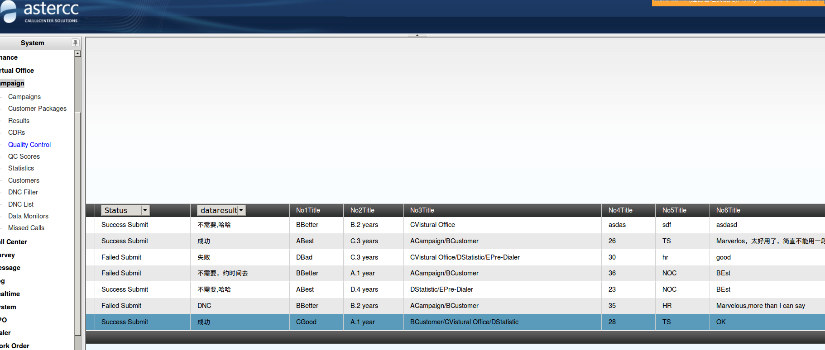Screen dimensions: 825x350
Task: Click the astercc logo
Action: [x=41, y=12]
